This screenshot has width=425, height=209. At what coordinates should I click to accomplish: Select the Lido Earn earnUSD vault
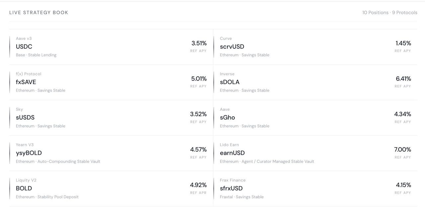[x=315, y=153]
